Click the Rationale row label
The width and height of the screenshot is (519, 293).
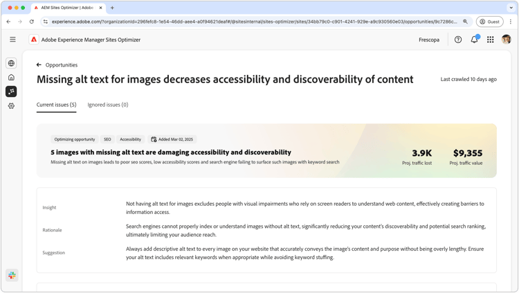(x=52, y=230)
